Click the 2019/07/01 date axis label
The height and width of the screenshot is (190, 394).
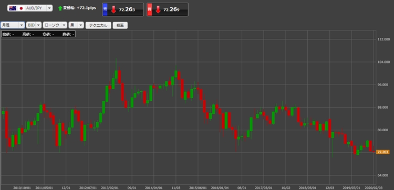coord(351,187)
